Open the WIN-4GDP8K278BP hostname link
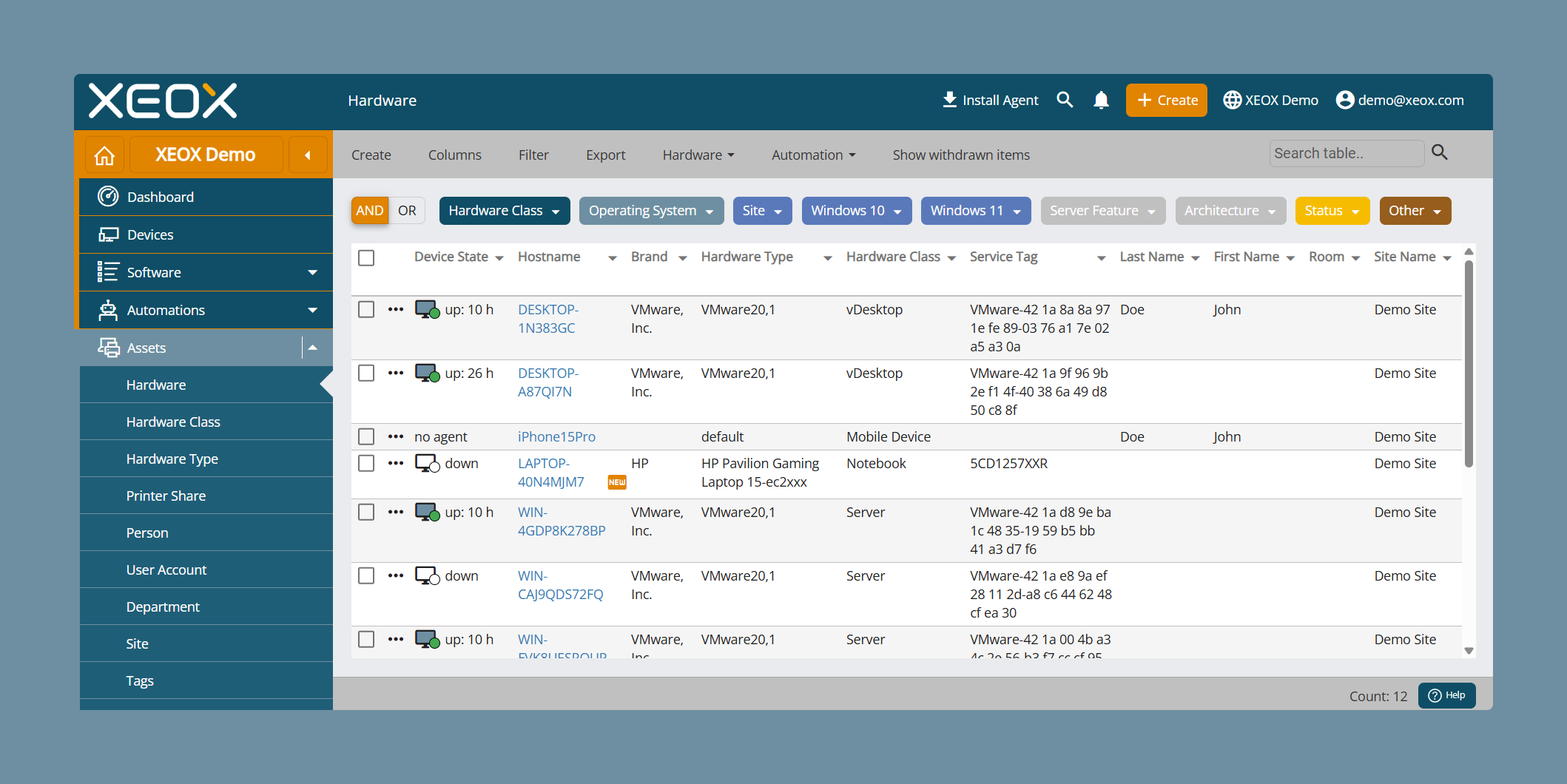Viewport: 1567px width, 784px height. pos(562,521)
